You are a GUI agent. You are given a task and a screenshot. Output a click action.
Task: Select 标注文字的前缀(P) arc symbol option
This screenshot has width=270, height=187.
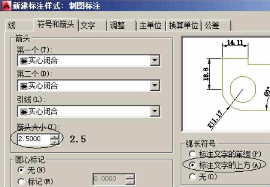coord(192,154)
